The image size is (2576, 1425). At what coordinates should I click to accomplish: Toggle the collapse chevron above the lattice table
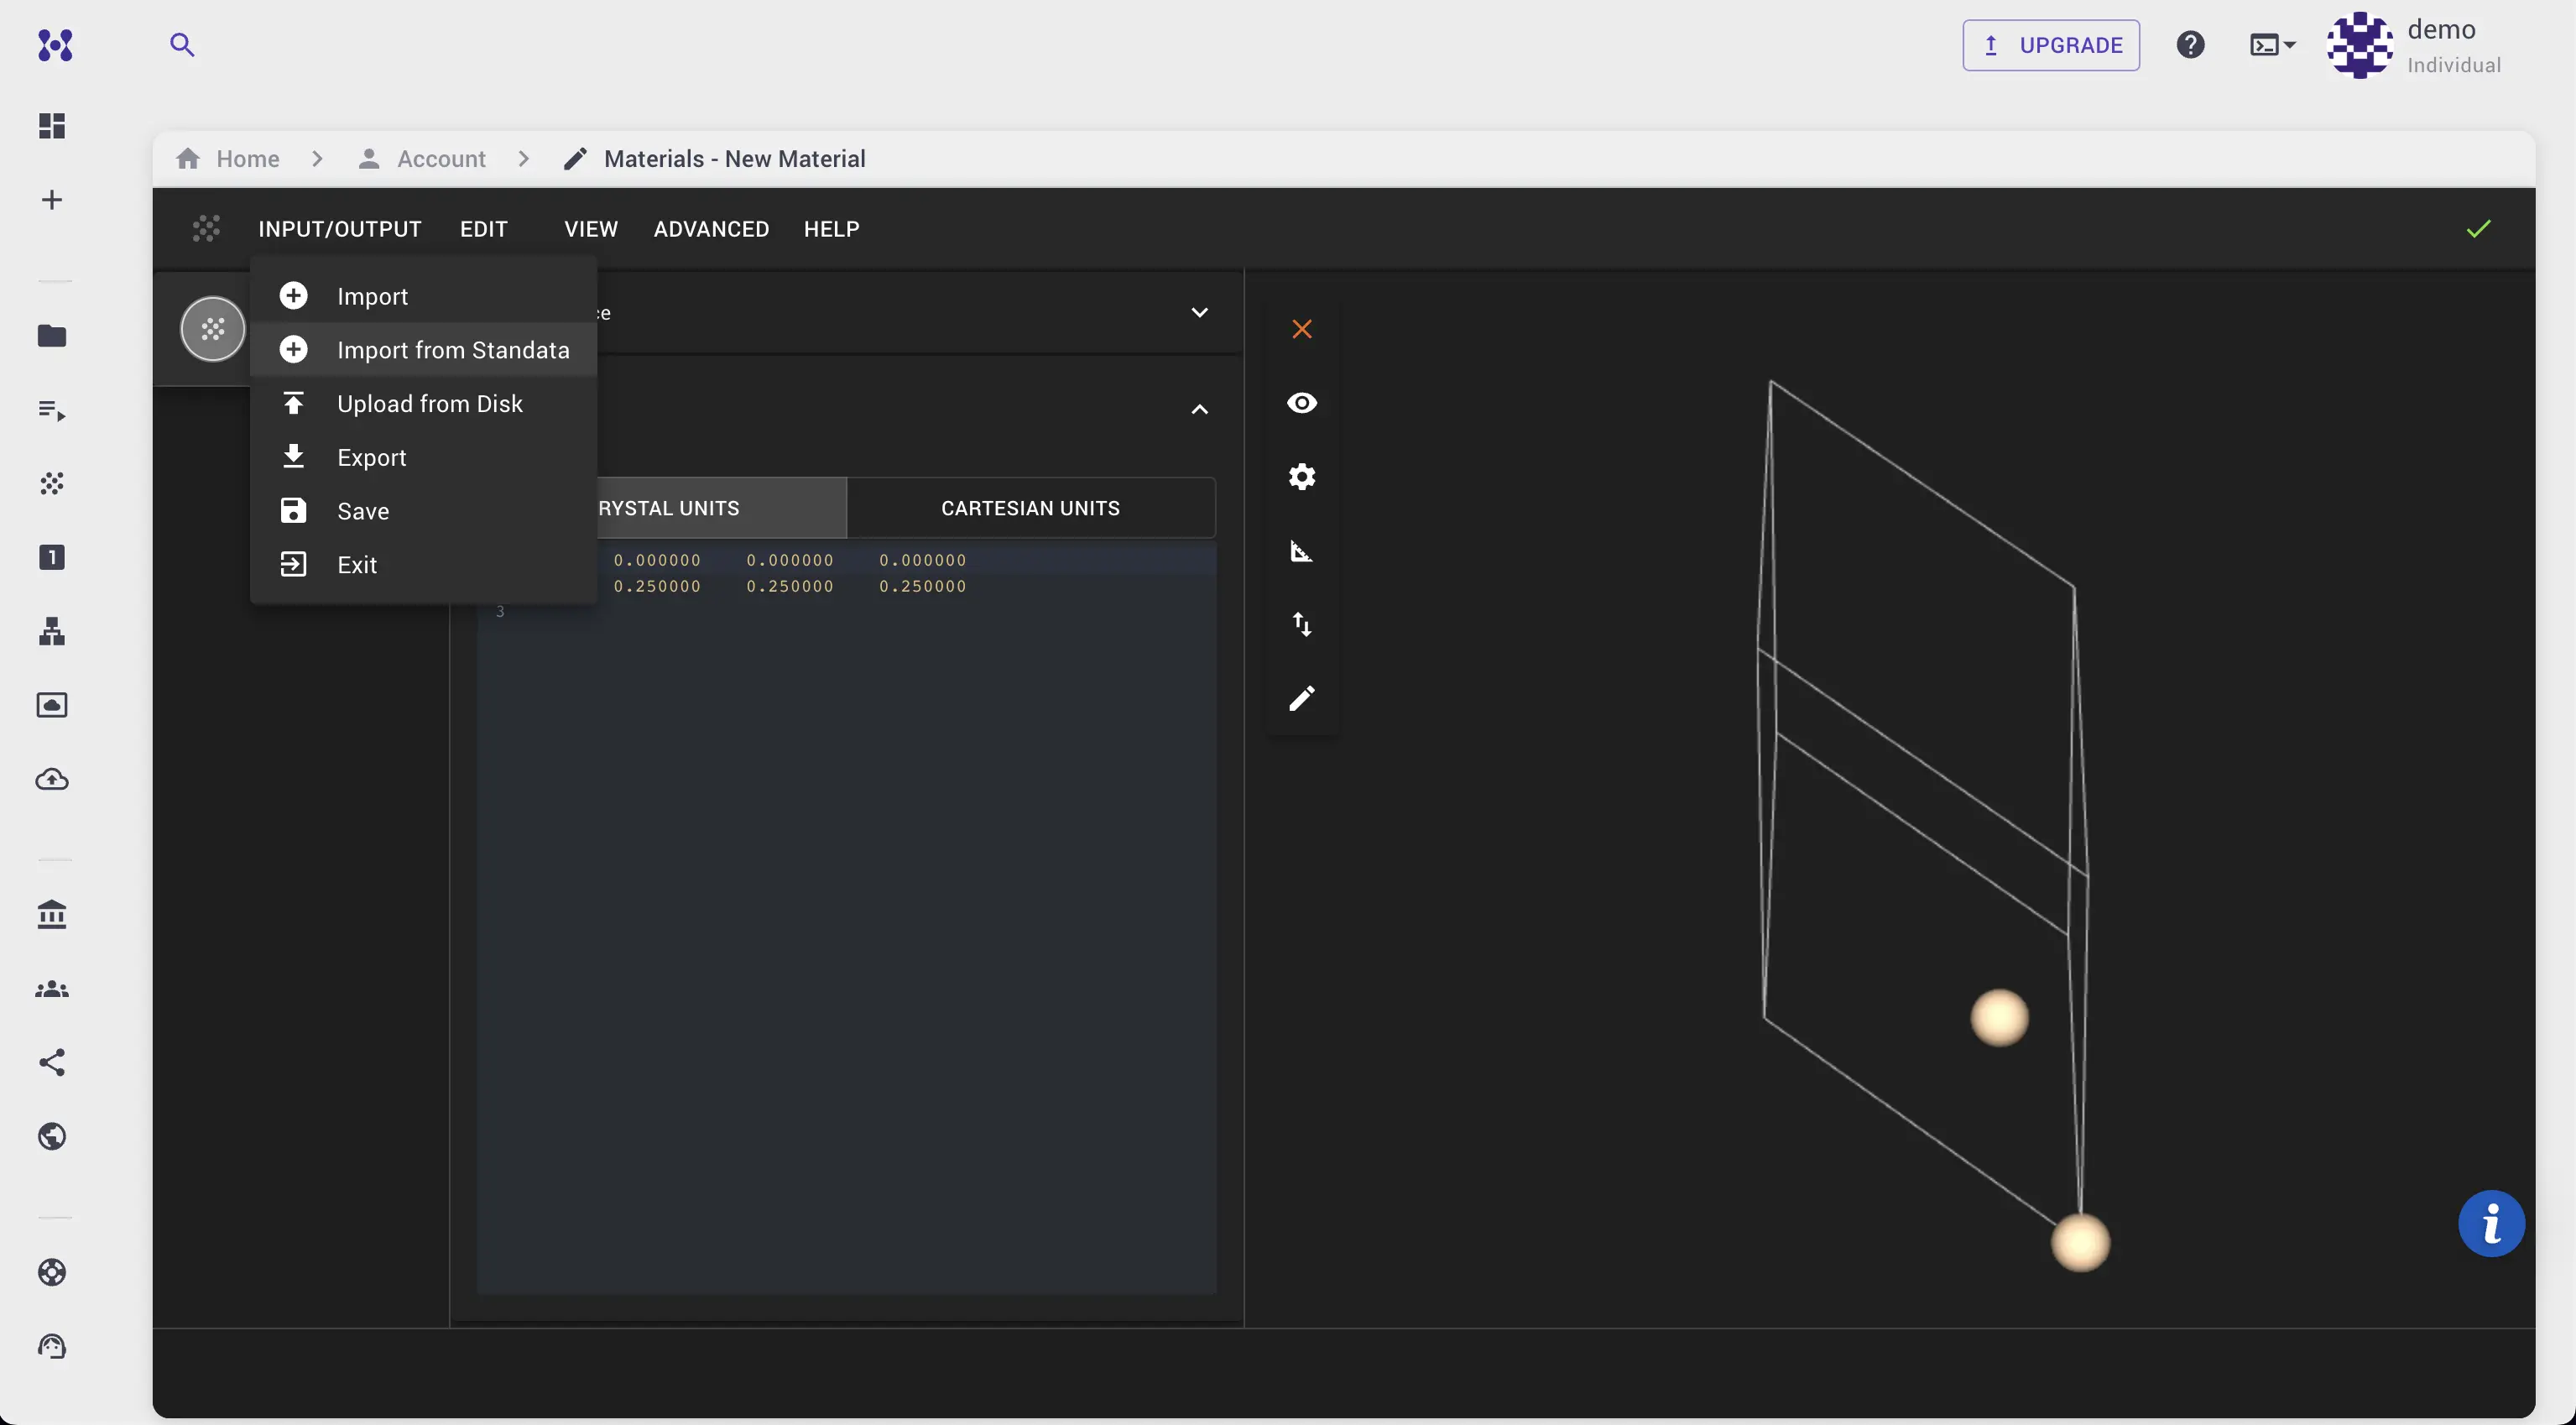1199,410
